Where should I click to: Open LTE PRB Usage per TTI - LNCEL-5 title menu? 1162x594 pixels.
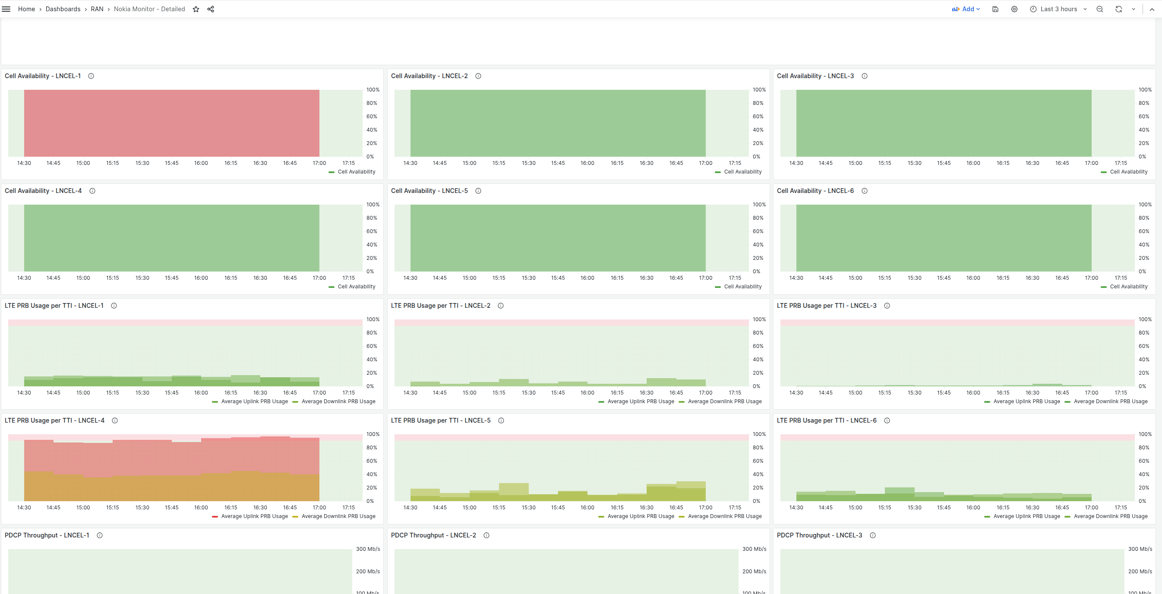(x=440, y=420)
